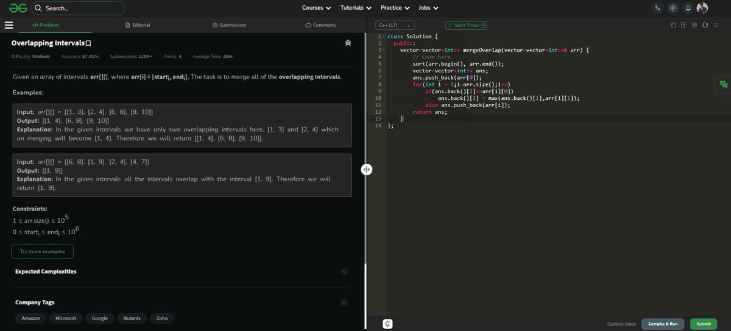This screenshot has width=731, height=331.
Task: Click the 'ans.push_back(arr[0]);' code line
Action: pos(447,77)
